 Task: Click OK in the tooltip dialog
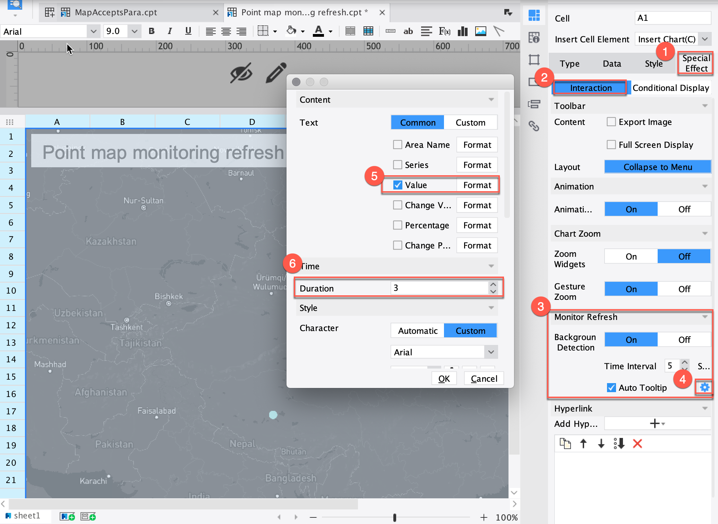coord(444,379)
